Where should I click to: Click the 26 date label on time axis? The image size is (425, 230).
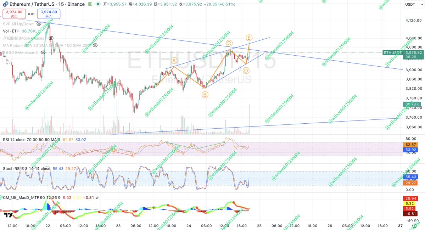[330, 226]
